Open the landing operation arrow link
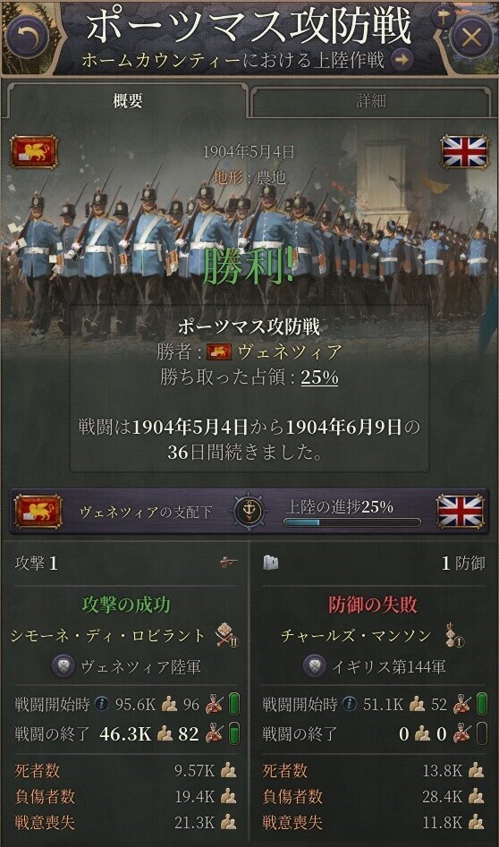The height and width of the screenshot is (847, 499). [x=402, y=59]
